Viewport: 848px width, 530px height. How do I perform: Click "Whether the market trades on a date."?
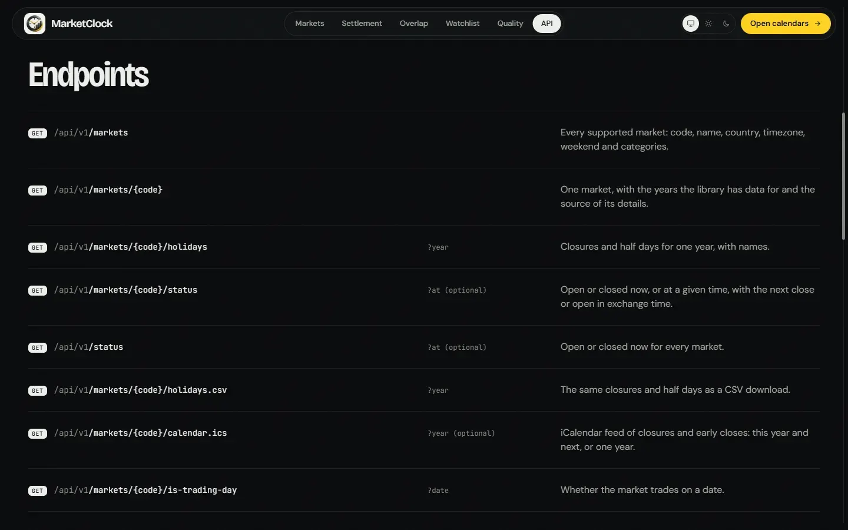(642, 490)
